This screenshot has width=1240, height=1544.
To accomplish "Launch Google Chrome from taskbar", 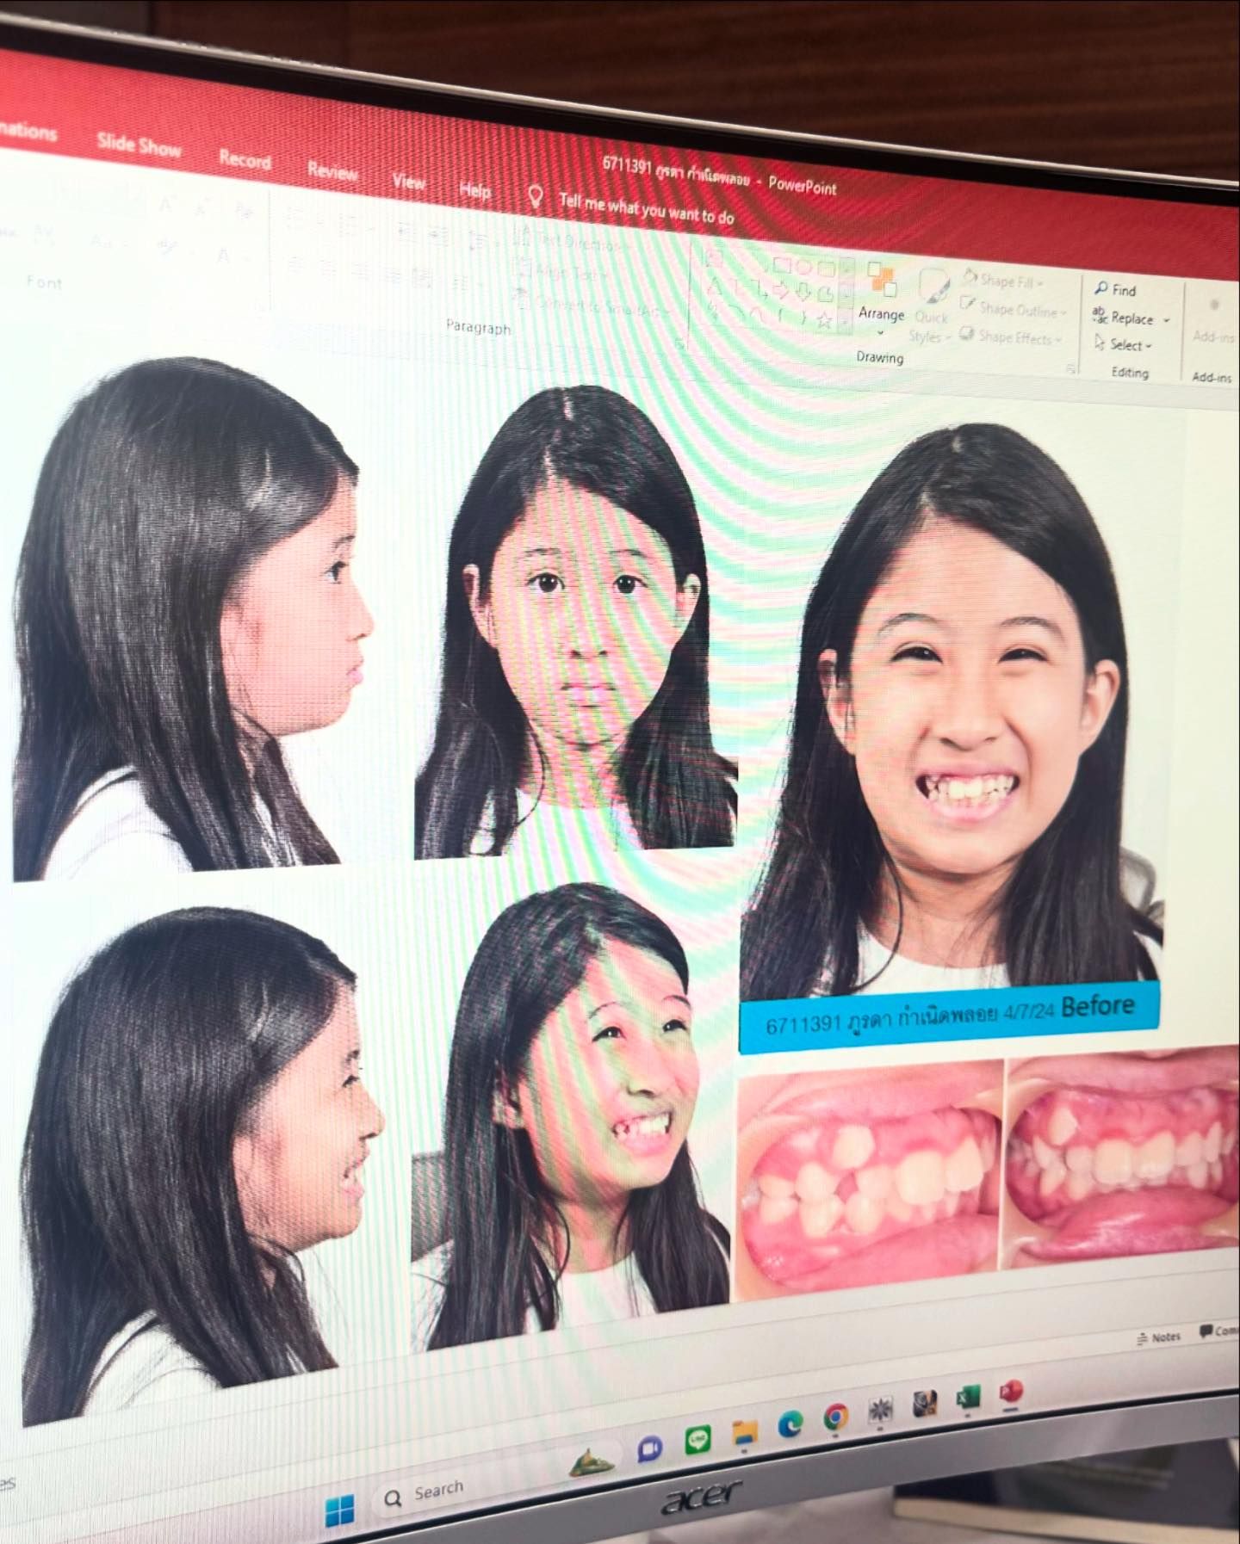I will coord(835,1416).
